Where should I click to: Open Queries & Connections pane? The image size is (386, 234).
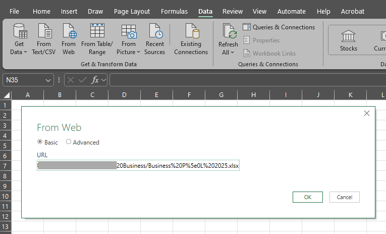tap(279, 27)
